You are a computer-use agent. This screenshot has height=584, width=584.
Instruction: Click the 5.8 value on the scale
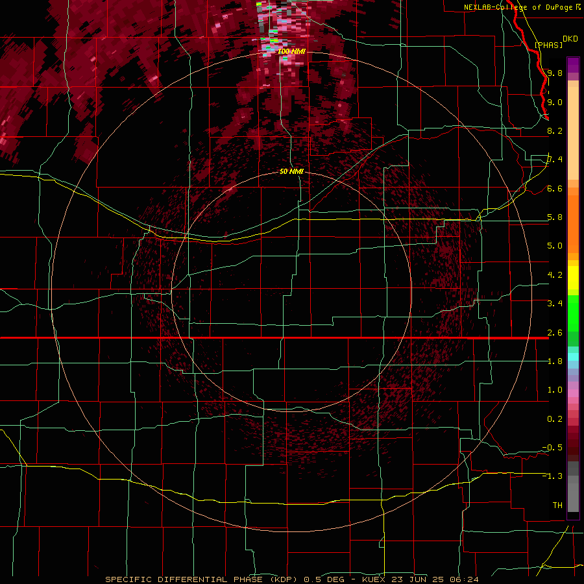(x=555, y=217)
